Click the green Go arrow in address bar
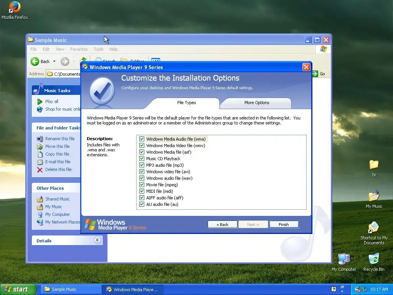The height and width of the screenshot is (295, 393). tap(315, 74)
